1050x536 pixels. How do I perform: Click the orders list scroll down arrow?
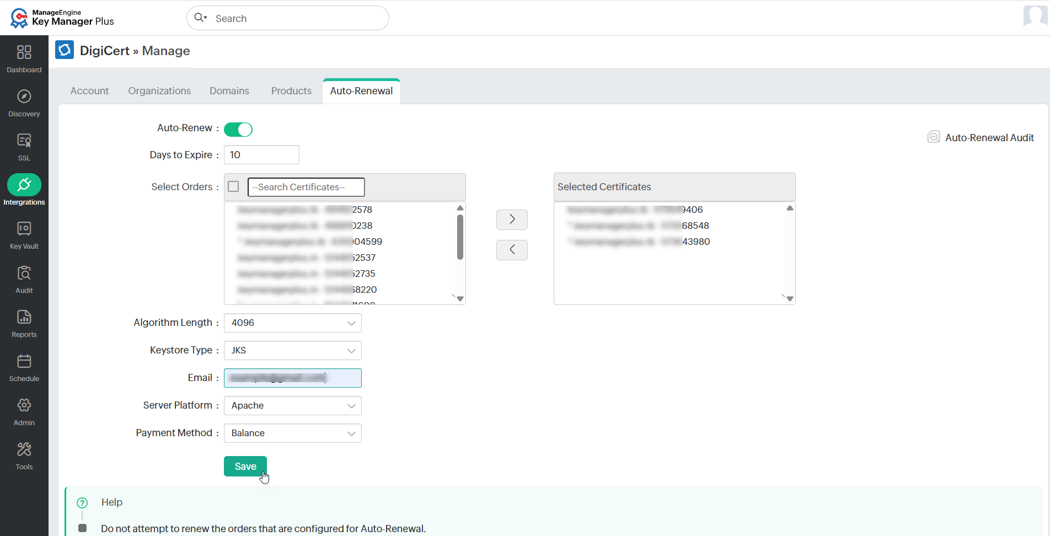click(x=460, y=299)
